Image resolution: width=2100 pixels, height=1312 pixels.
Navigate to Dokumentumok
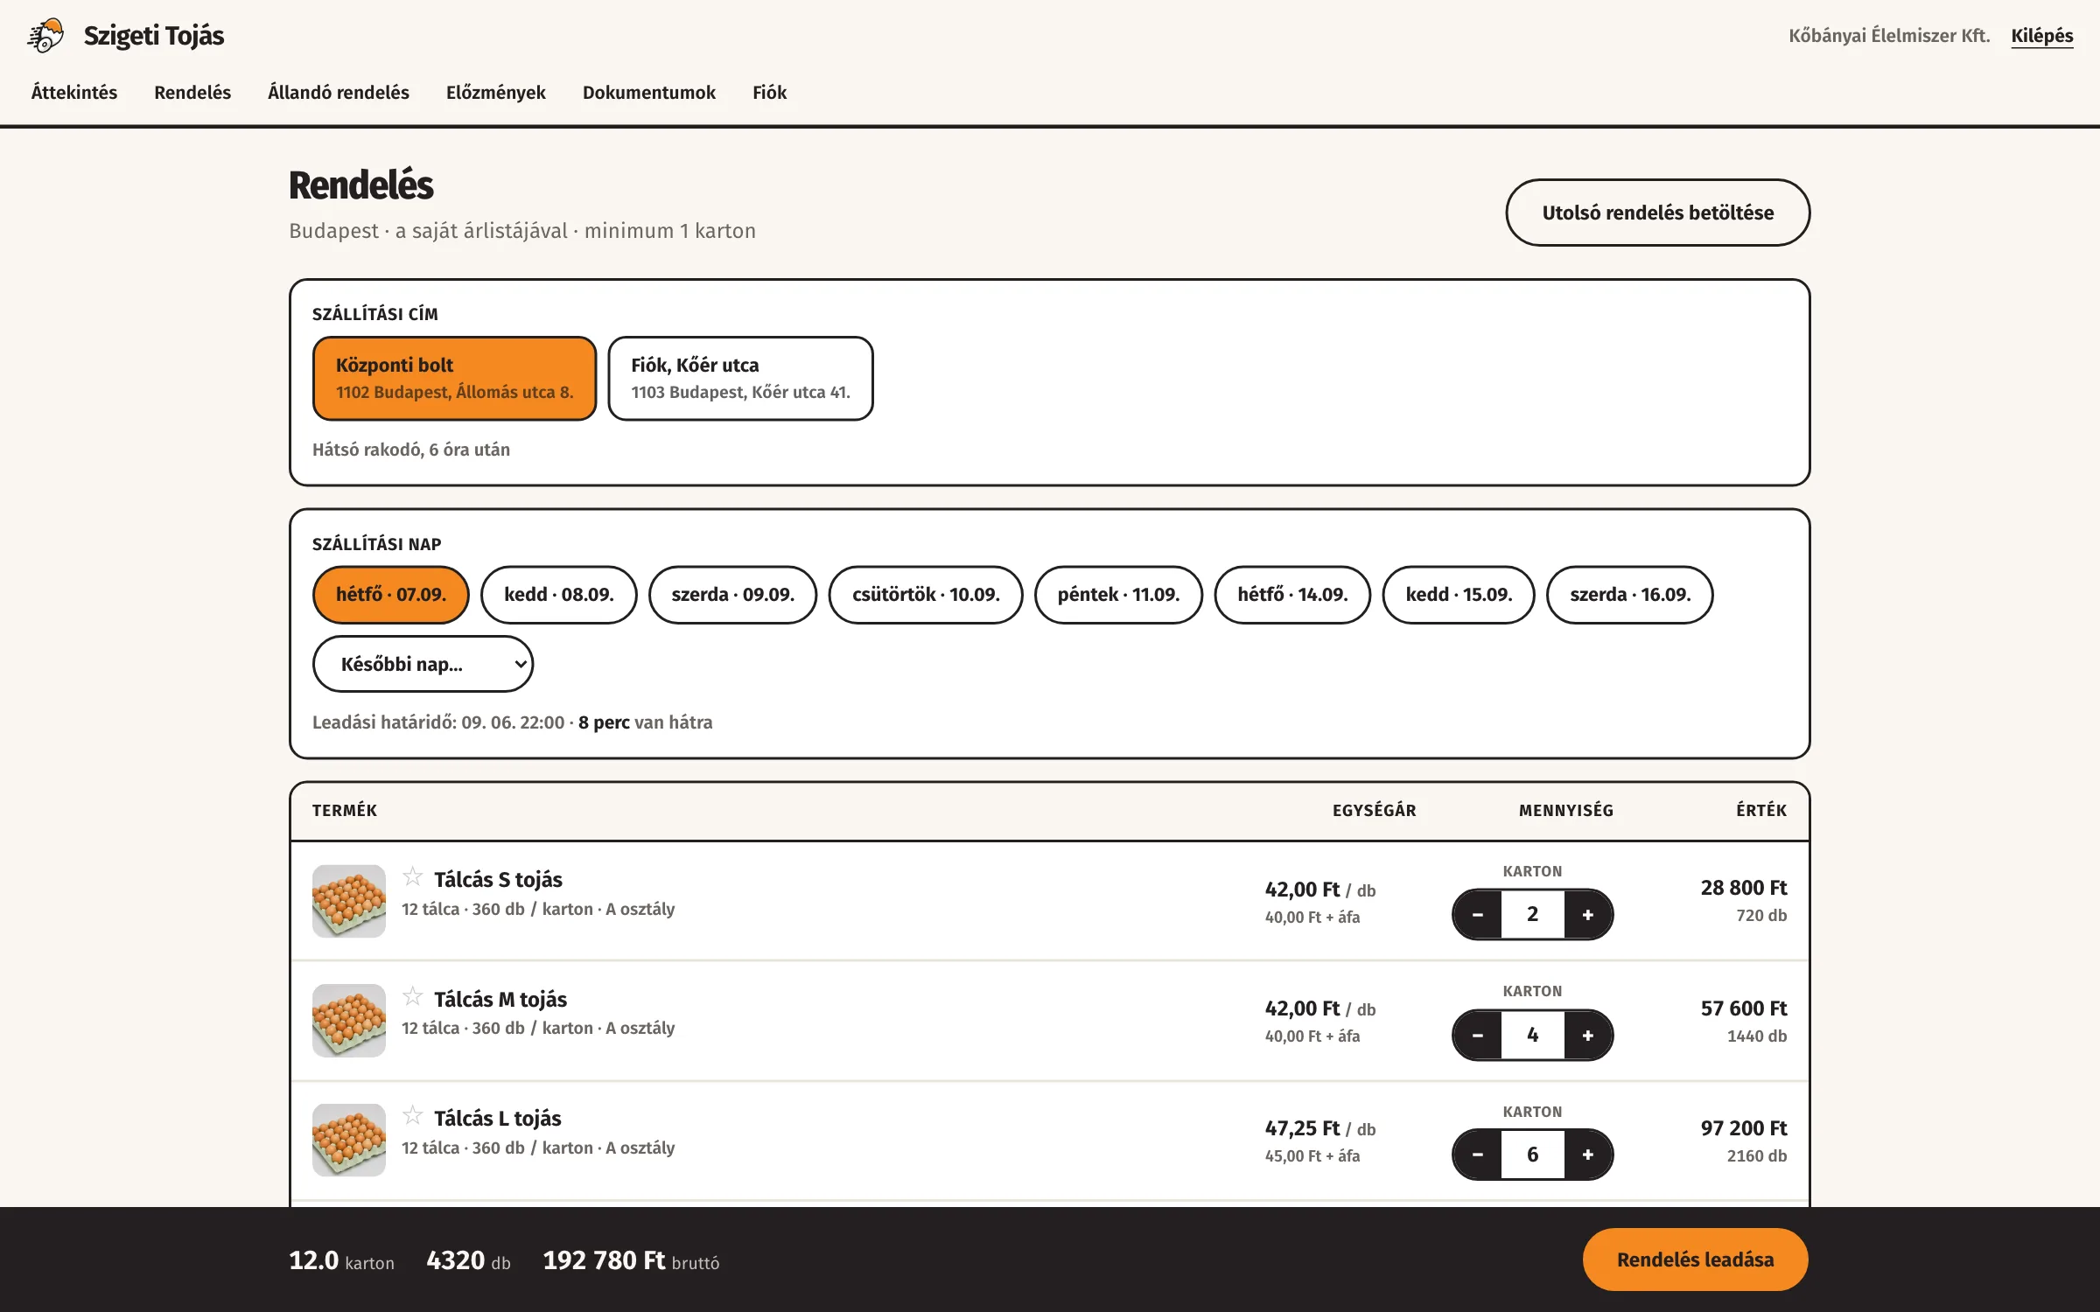(x=649, y=93)
